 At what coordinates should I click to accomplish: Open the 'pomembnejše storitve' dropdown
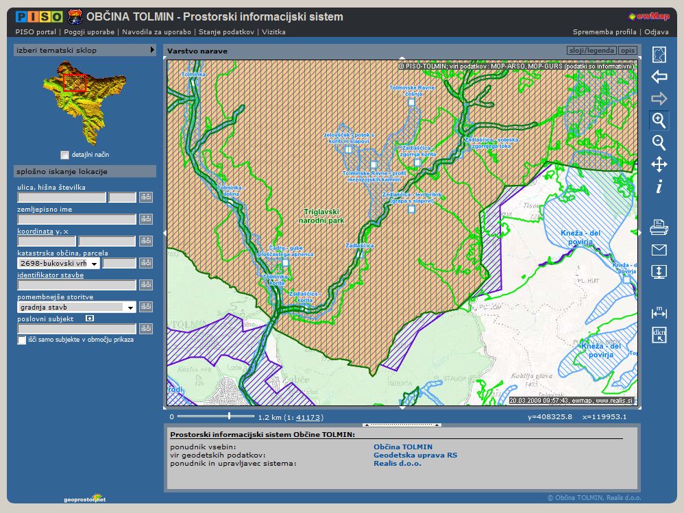point(130,308)
